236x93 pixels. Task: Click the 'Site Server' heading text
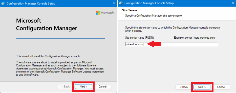coord(130,11)
